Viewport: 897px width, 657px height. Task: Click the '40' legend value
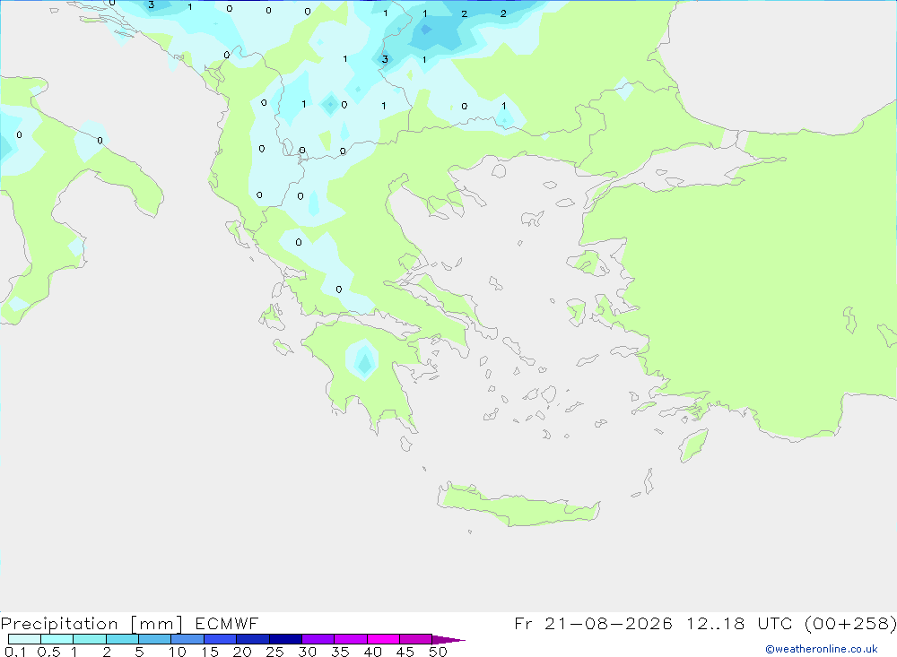[373, 652]
